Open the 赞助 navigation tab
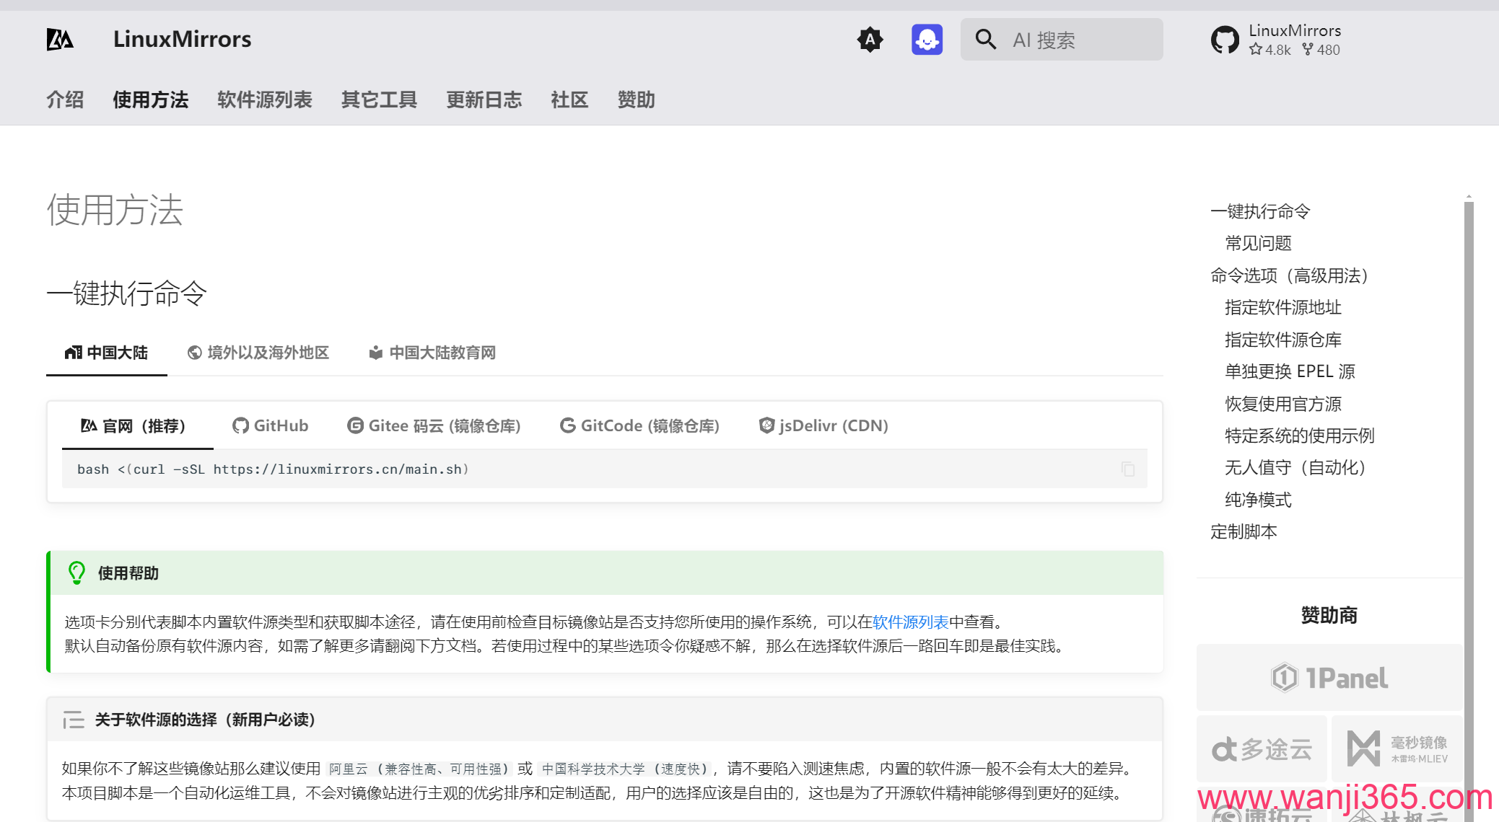 (636, 100)
